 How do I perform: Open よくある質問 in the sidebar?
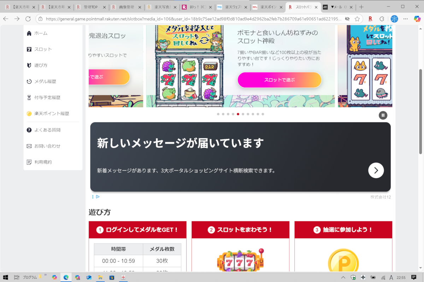(53, 130)
